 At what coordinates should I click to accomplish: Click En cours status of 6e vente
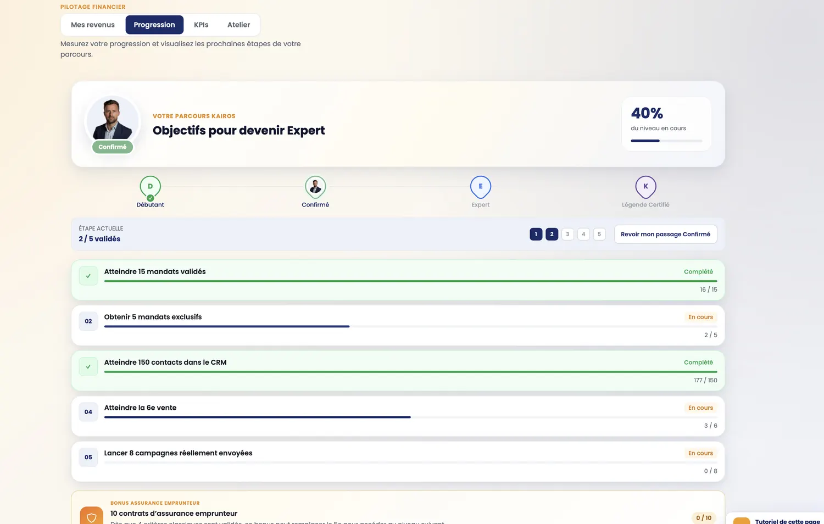[x=700, y=408]
